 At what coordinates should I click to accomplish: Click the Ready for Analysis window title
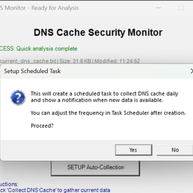[55, 8]
